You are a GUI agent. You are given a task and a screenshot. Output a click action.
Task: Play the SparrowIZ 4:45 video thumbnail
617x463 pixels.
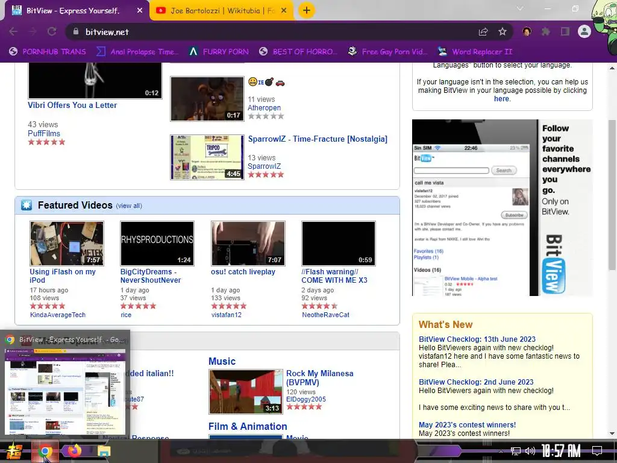(207, 157)
